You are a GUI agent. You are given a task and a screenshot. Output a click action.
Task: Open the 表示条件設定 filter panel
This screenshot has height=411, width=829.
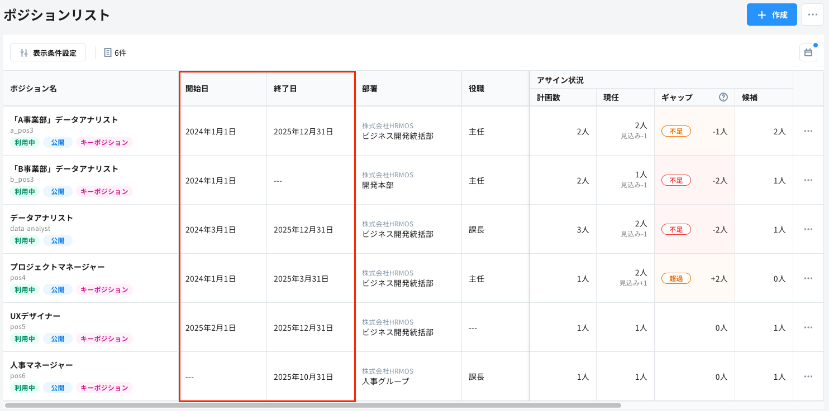pyautogui.click(x=47, y=52)
